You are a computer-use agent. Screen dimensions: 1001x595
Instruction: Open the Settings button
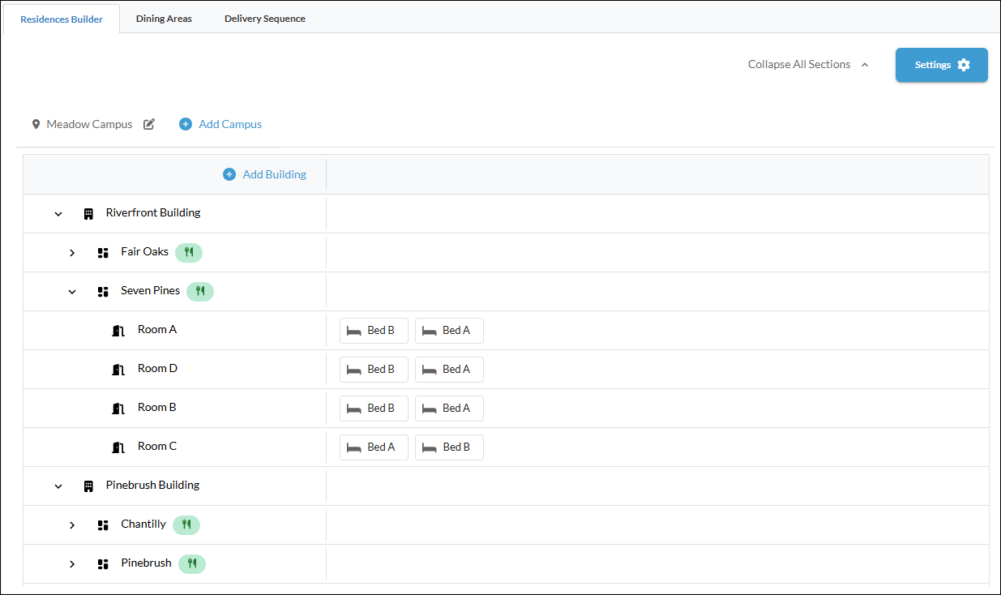(x=941, y=65)
